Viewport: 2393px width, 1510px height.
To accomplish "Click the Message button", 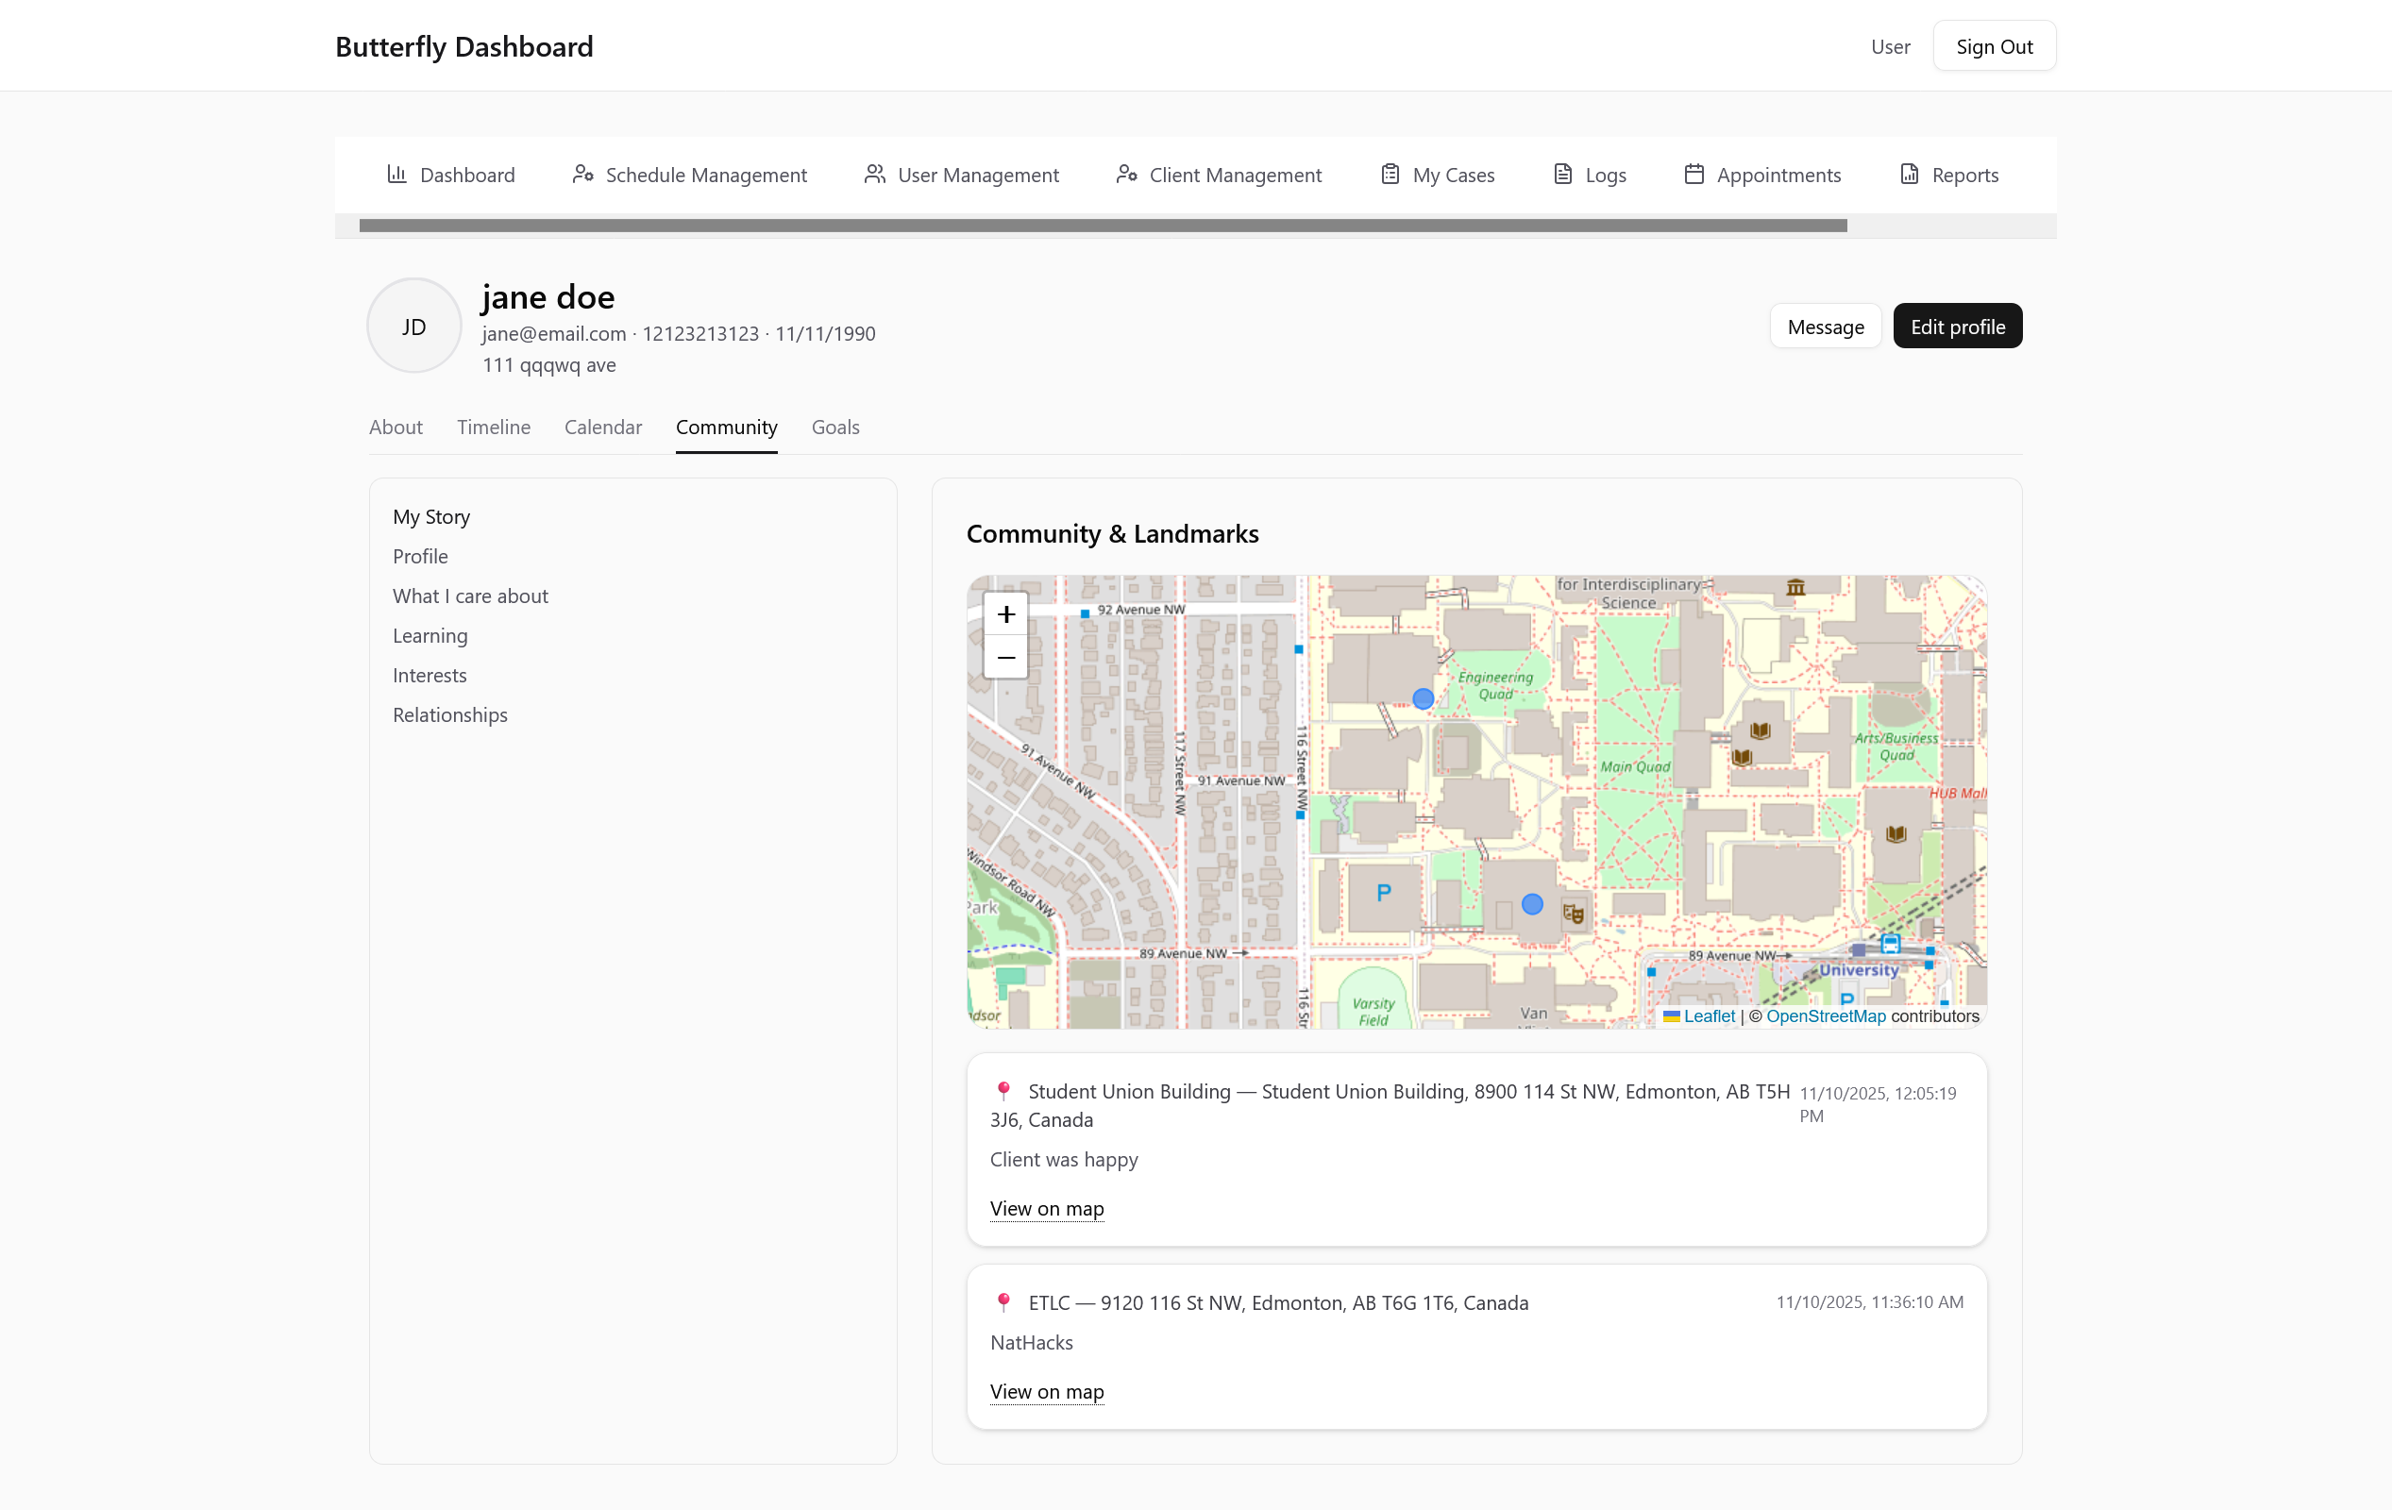I will (x=1825, y=326).
